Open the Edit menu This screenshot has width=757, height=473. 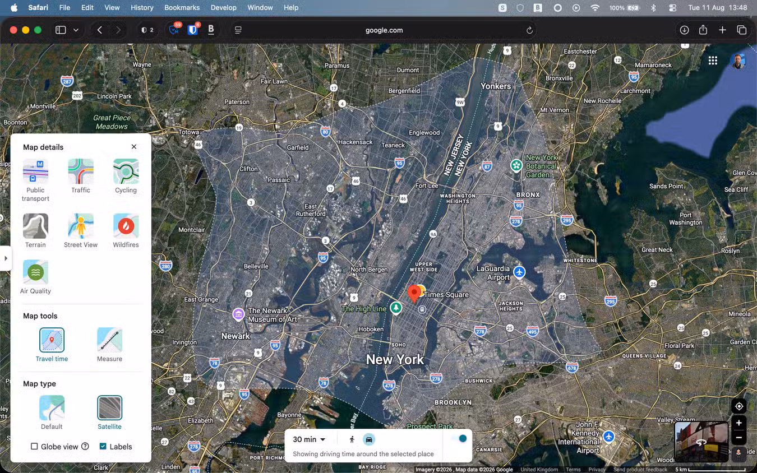(87, 8)
